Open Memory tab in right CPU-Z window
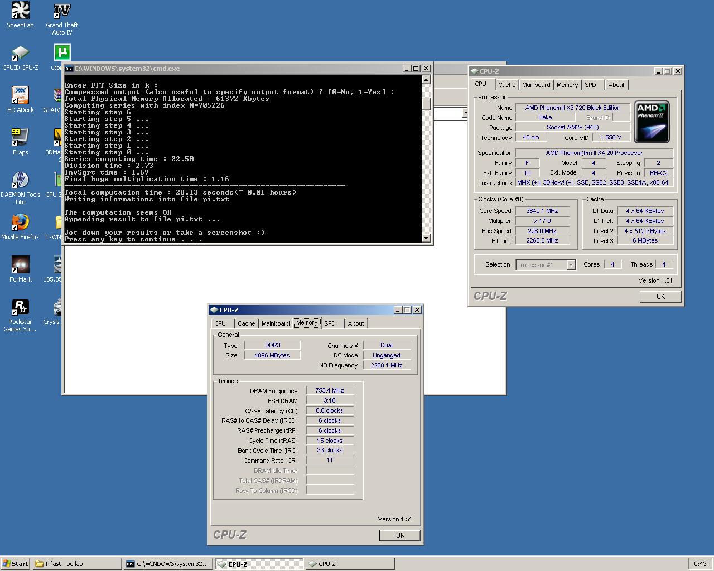The height and width of the screenshot is (571, 714). coord(567,85)
